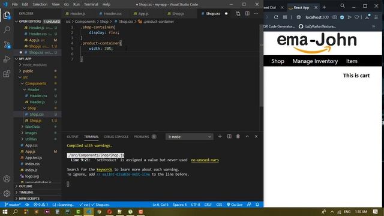Click the Open Changes icon in editor toolbar

click(x=238, y=14)
